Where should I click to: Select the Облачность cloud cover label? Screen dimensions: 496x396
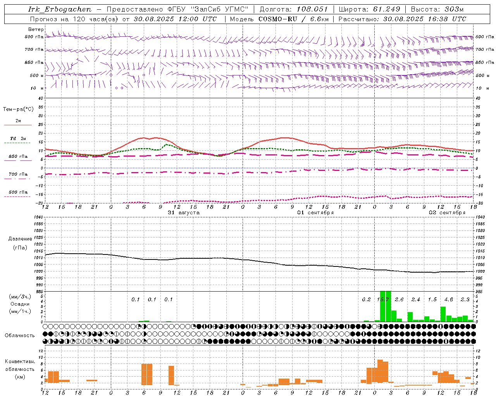pyautogui.click(x=20, y=336)
